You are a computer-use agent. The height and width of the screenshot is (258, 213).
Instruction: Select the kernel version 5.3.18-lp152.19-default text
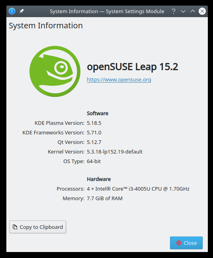(115, 152)
